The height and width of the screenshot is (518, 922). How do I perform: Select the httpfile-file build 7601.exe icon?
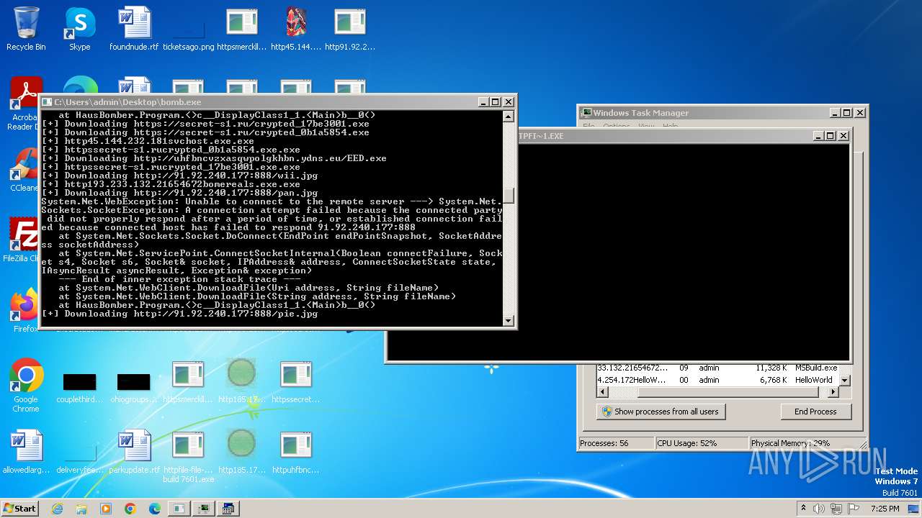point(188,456)
